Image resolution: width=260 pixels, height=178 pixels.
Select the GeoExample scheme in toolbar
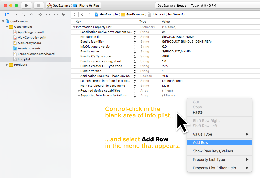59,5
